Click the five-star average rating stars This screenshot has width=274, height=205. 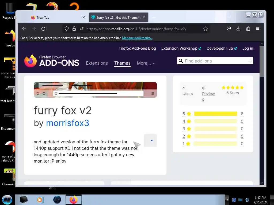(233, 88)
